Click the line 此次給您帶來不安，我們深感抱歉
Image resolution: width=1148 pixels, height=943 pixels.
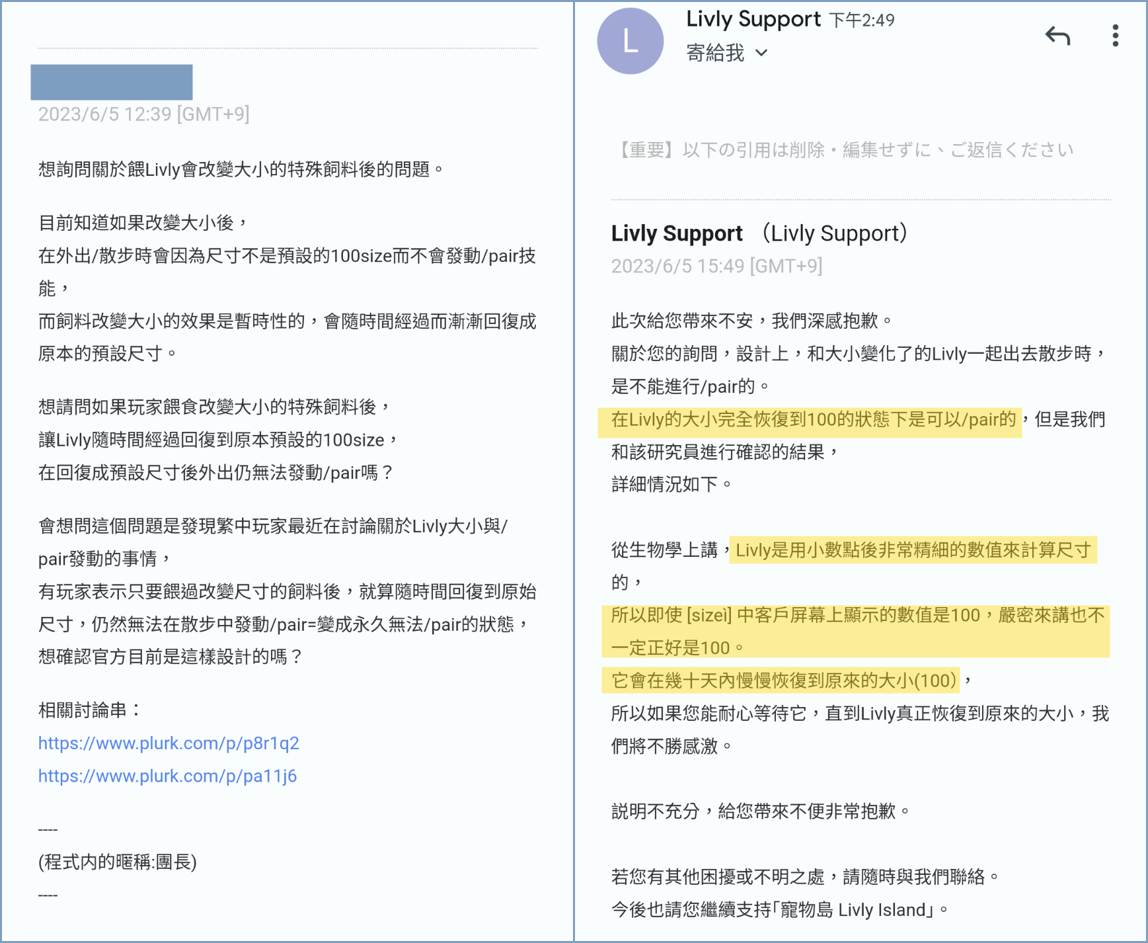(x=752, y=321)
